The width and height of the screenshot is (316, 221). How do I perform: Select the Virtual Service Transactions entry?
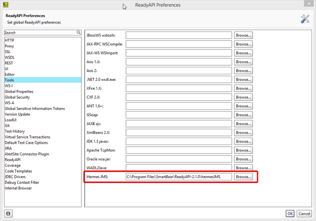tap(27, 137)
